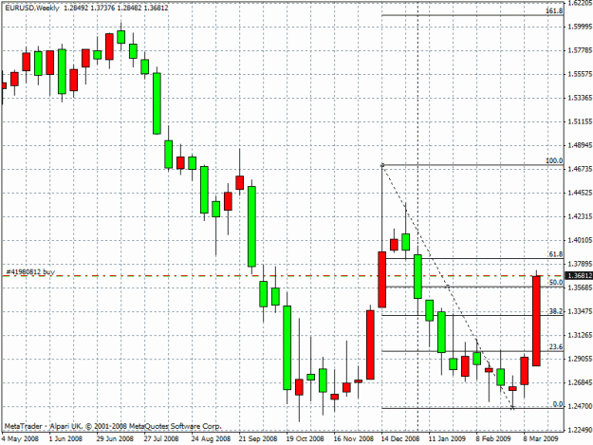Click the 21 Sep 2008 date label
Viewport: 593px width, 445px height.
pyautogui.click(x=258, y=438)
